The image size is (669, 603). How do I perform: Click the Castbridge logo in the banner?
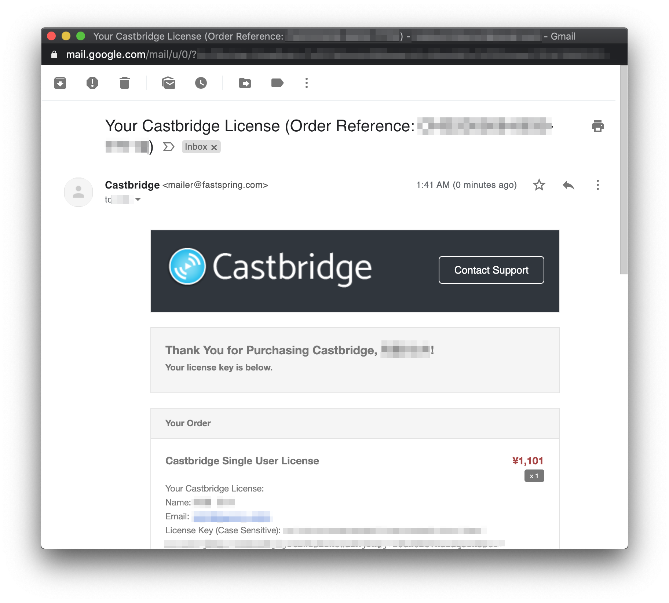coord(270,268)
